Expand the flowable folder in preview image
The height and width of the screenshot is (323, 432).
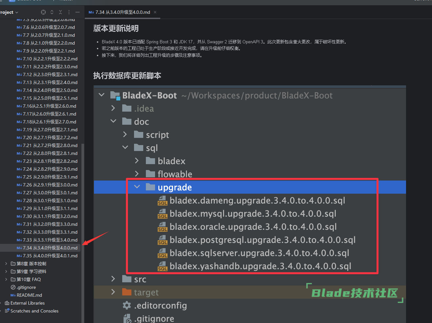(137, 174)
